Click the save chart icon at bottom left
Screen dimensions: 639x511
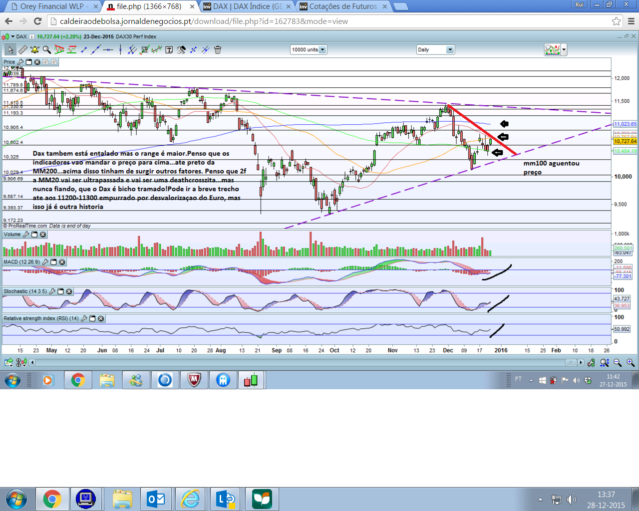(x=8, y=363)
